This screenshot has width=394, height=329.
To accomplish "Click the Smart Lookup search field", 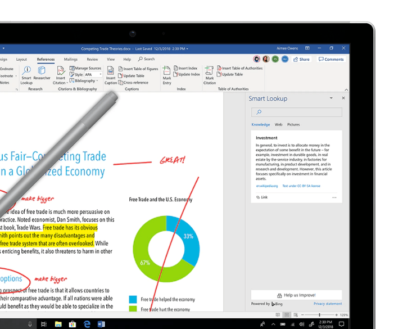I will click(297, 112).
